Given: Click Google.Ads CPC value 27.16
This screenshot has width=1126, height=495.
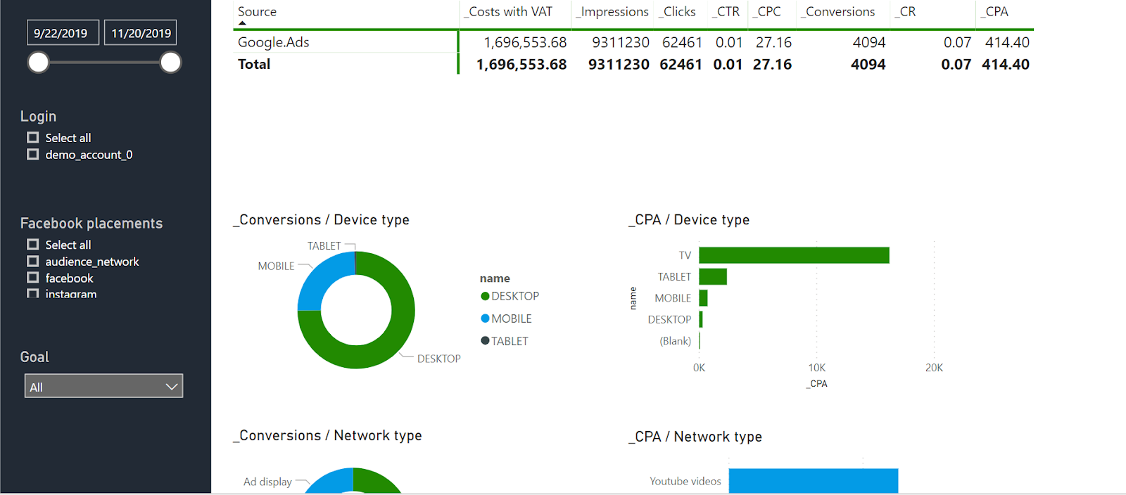Looking at the screenshot, I should (773, 43).
